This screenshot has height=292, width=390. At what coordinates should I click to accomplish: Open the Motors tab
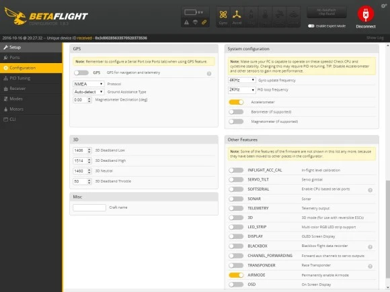(31, 109)
